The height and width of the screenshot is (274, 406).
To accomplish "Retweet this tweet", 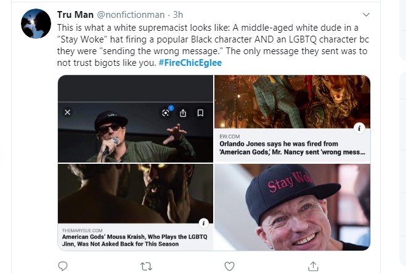I will pyautogui.click(x=146, y=266).
